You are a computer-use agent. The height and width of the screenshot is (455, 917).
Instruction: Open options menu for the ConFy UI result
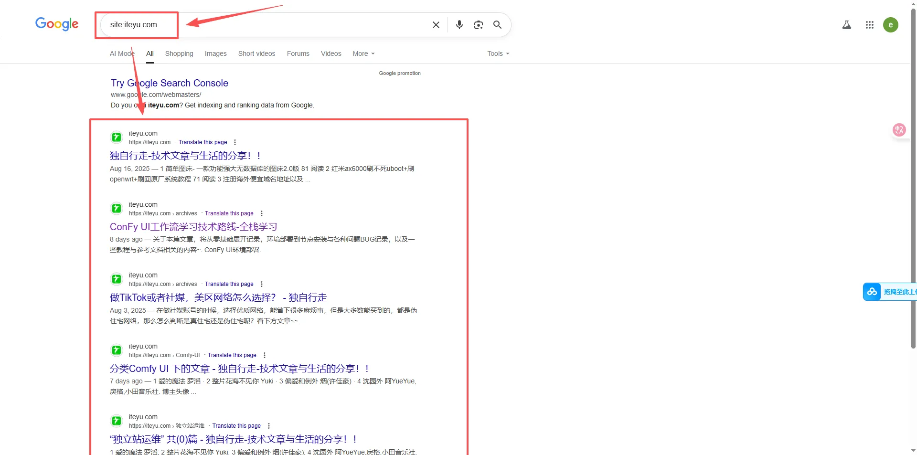[261, 213]
